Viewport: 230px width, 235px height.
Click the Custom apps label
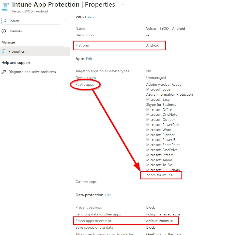(86, 182)
